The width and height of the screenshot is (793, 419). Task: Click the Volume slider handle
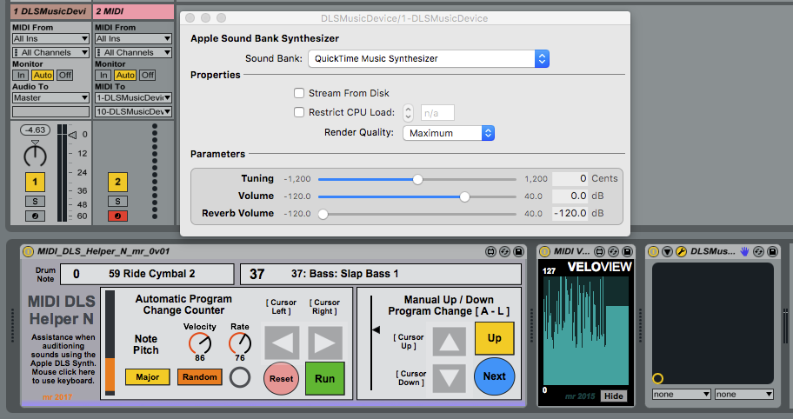click(464, 196)
